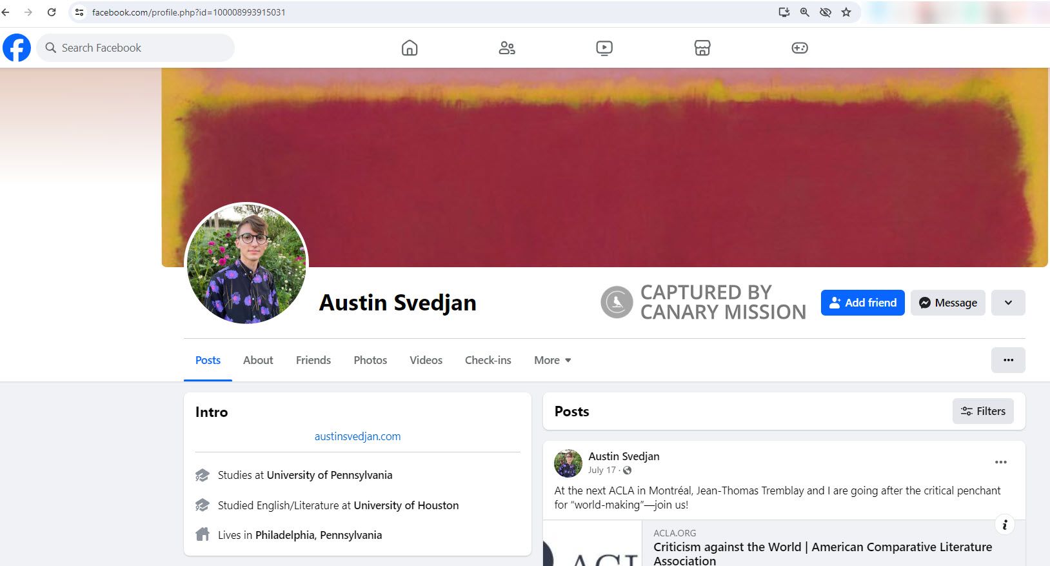
Task: Go to the Watch video icon
Action: click(x=604, y=48)
